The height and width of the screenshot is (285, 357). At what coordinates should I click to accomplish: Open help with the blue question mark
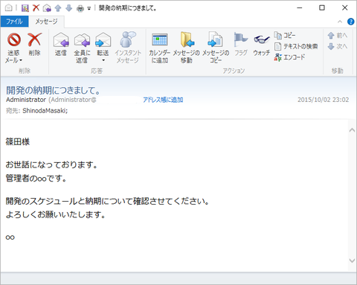pos(351,22)
